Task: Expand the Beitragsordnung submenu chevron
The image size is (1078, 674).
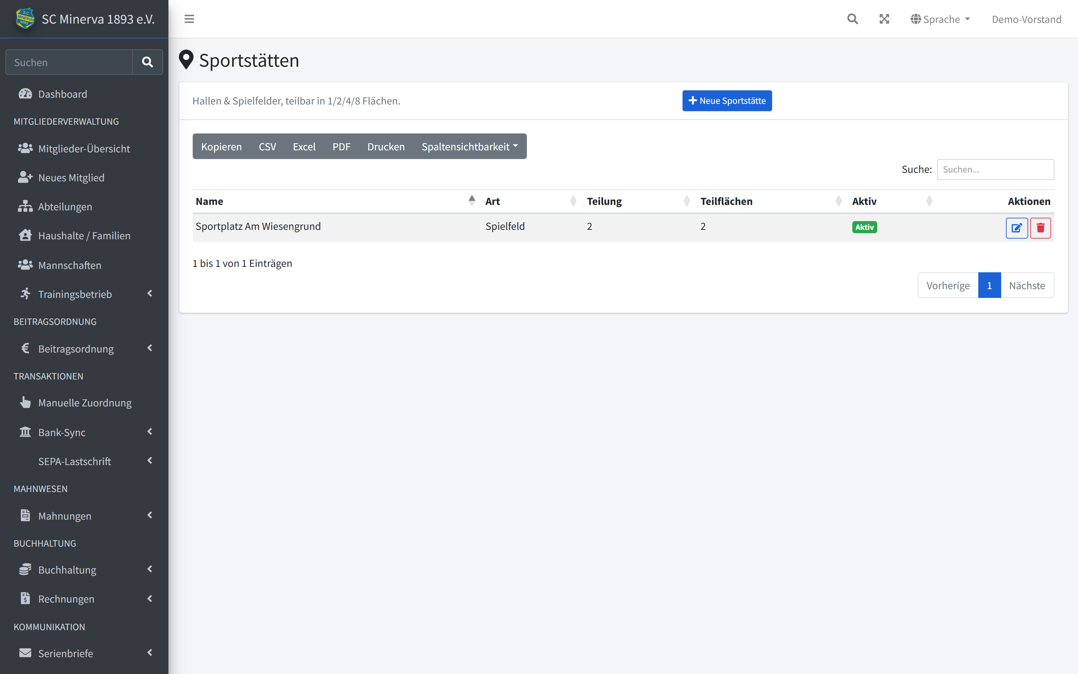Action: click(150, 348)
